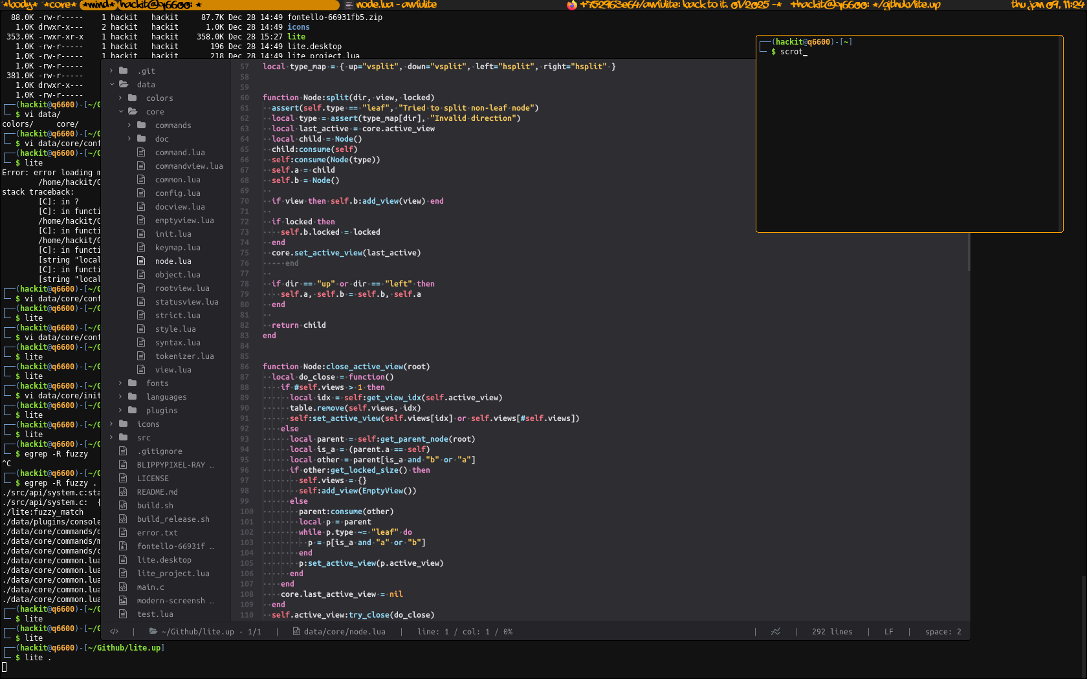Switch to the *mind* workspace tag
This screenshot has height=679, width=1087.
[x=99, y=5]
